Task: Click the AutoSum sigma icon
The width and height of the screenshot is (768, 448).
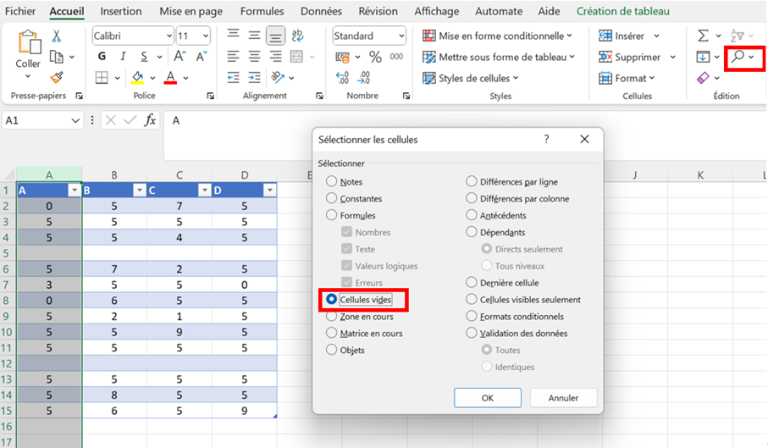Action: click(703, 36)
